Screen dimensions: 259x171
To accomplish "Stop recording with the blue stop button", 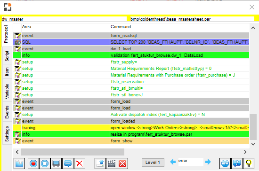I will pos(45,163).
